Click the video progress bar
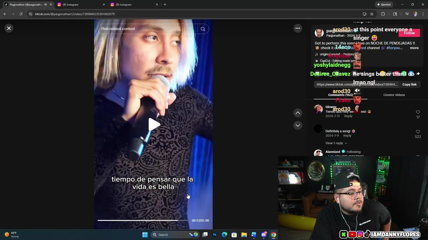 pos(143,220)
